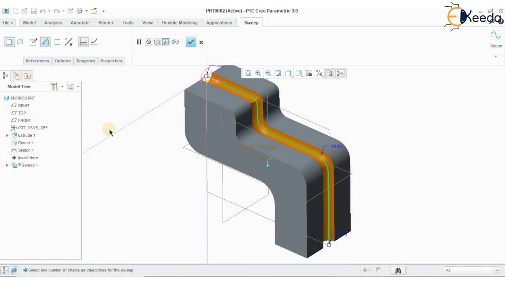The width and height of the screenshot is (505, 284).
Task: Click the Save icon in quick access
Action: (34, 11)
